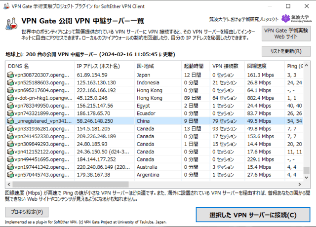Click the server icon next to v-dot-pn-hkg1
Viewport: 316px width, 227px height.
coord(10,98)
